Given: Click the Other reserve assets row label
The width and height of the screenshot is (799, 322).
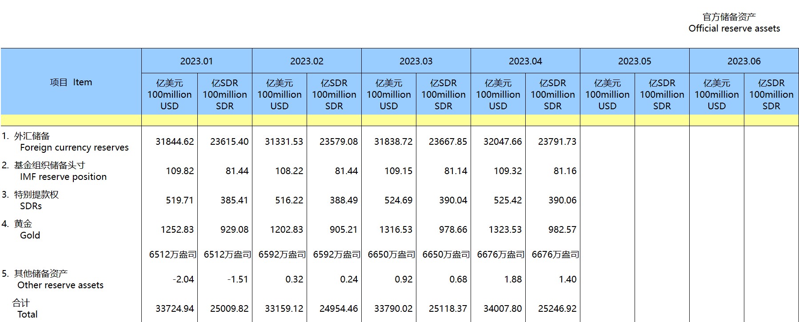Looking at the screenshot, I should [60, 285].
